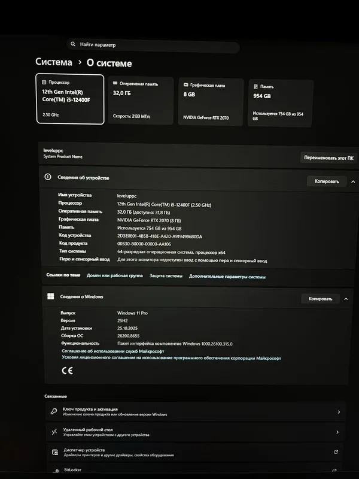Viewport: 359px width, 479px height.
Task: Select the Процессор i5-12400F card
Action: pyautogui.click(x=70, y=99)
